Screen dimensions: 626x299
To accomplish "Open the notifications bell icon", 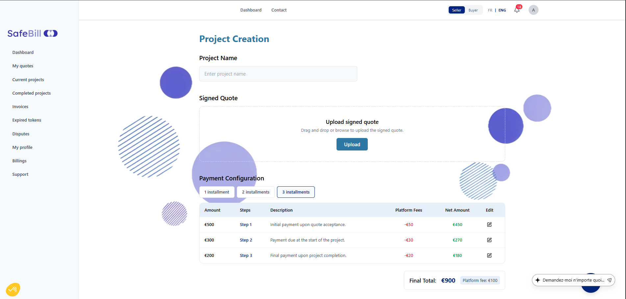I will click(517, 10).
